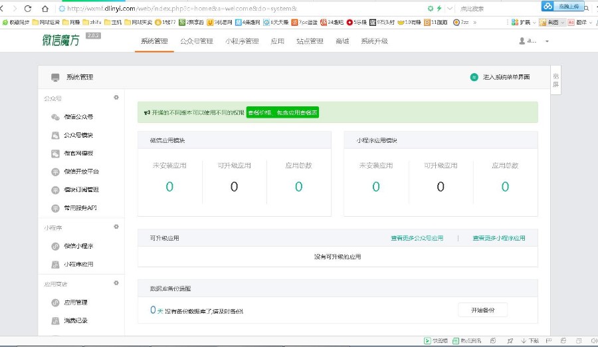Open the address bar history dropdown arrow
Image resolution: width=598 pixels, height=347 pixels.
[450, 8]
